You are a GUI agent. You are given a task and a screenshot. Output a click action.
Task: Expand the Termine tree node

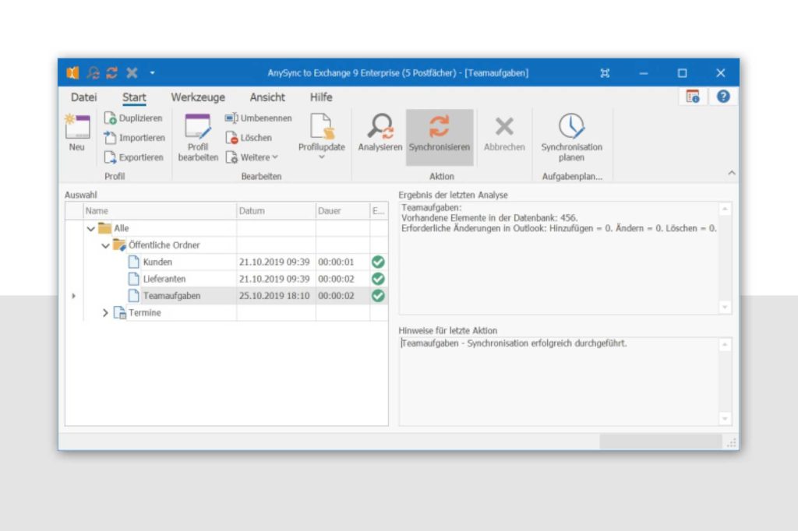105,313
